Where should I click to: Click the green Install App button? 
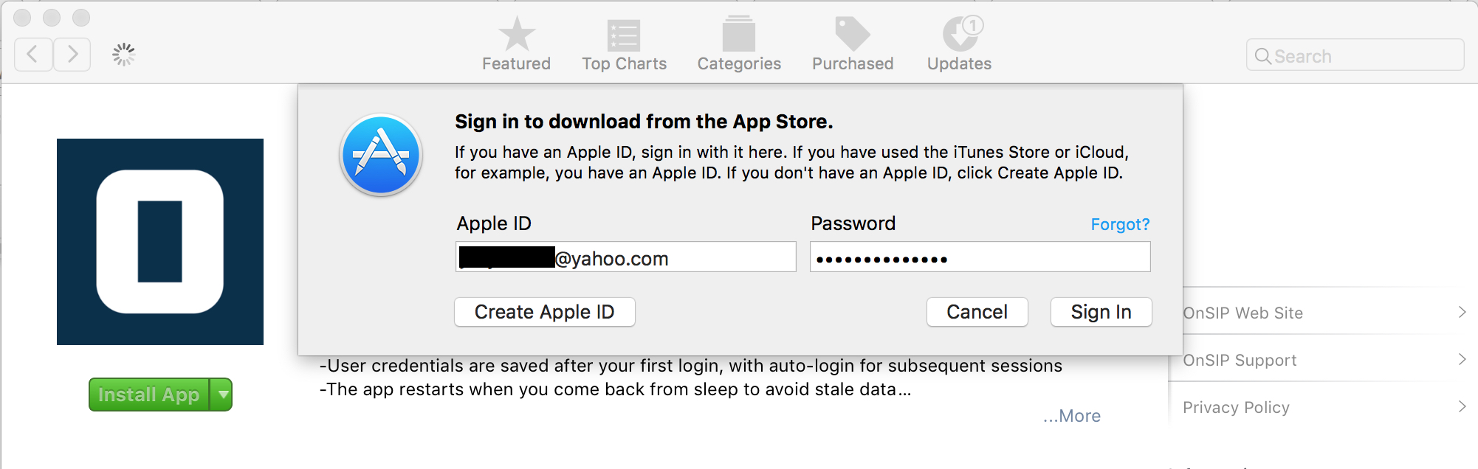149,395
